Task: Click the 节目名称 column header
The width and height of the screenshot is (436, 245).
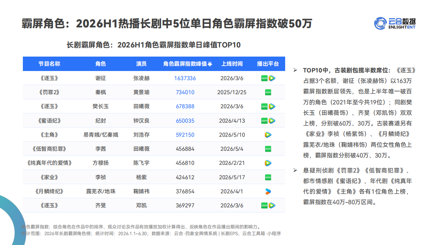Action: coord(49,64)
